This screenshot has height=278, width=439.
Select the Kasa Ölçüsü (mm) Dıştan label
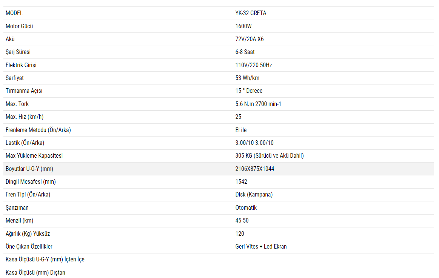coord(35,273)
